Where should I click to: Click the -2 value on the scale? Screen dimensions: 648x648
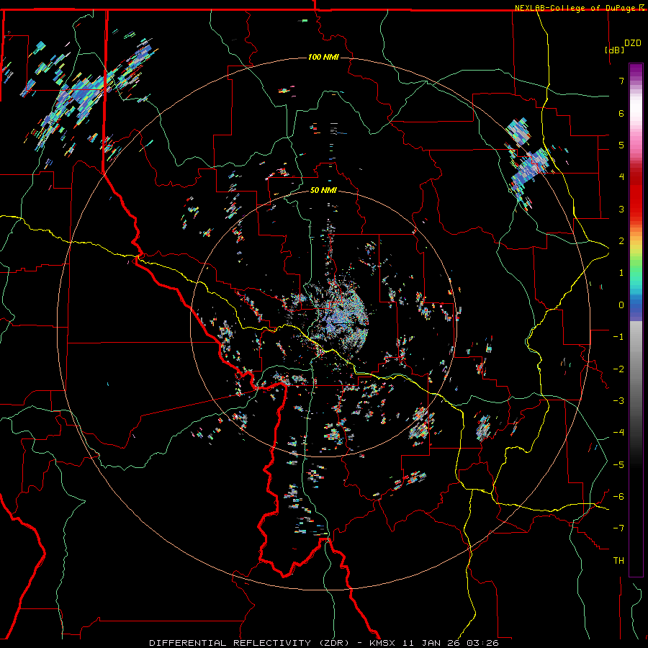(x=618, y=369)
